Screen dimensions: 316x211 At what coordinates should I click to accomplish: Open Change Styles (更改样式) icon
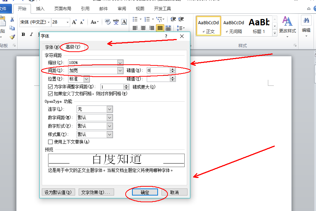point(287,21)
